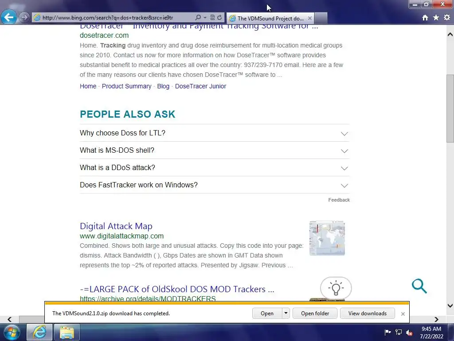
Task: Click Action Center flag tray icon
Action: tap(387, 332)
